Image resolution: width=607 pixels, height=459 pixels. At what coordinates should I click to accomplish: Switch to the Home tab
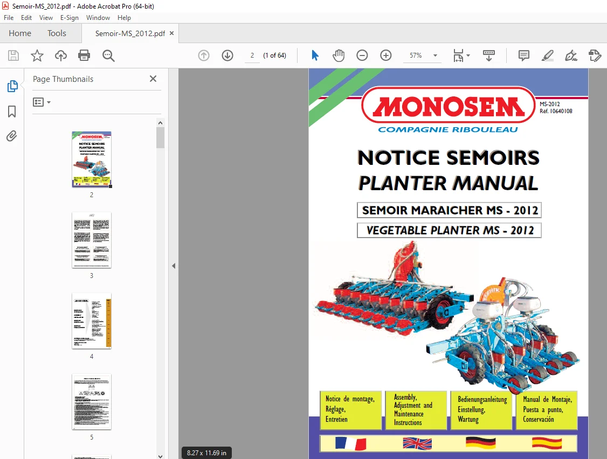(20, 33)
